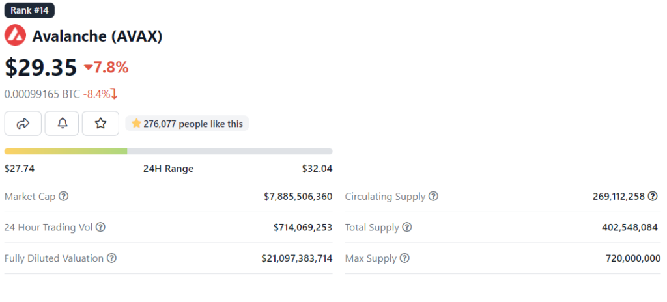Click the Market Cap label
This screenshot has height=302, width=667.
pyautogui.click(x=30, y=197)
